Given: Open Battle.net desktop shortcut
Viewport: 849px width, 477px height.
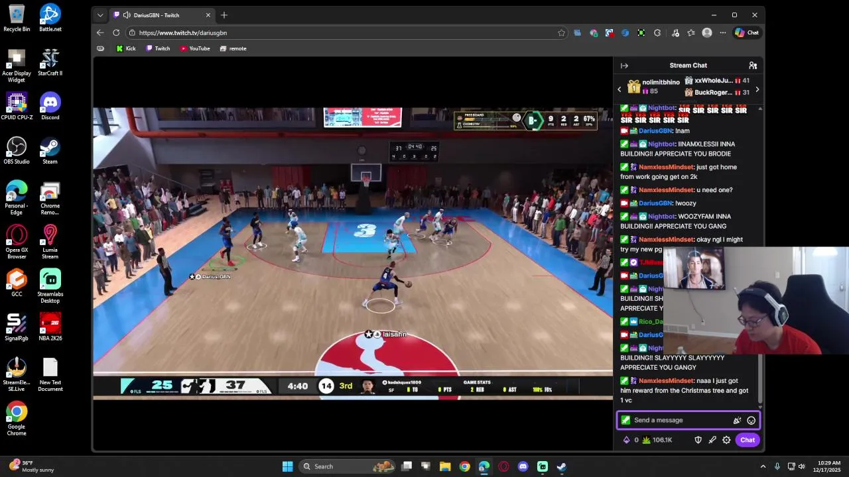Looking at the screenshot, I should [50, 18].
